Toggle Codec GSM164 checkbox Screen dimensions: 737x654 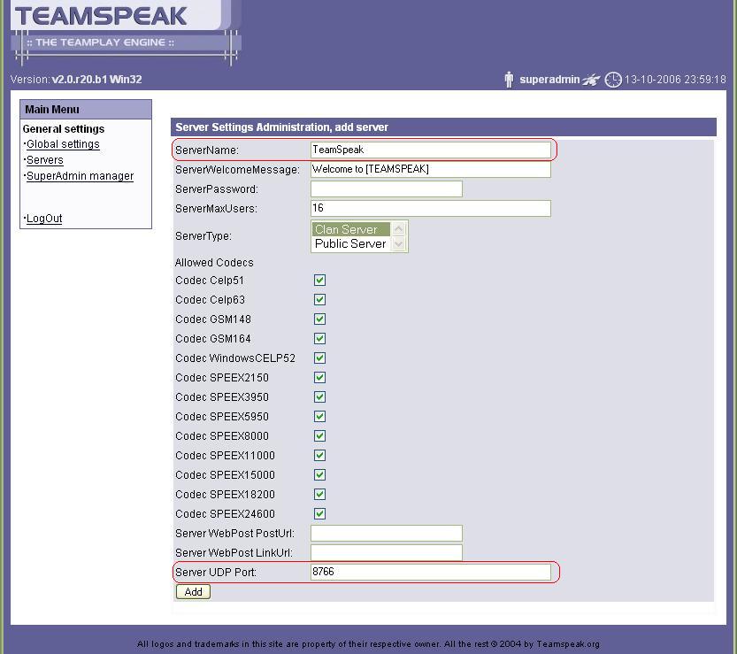pyautogui.click(x=319, y=339)
